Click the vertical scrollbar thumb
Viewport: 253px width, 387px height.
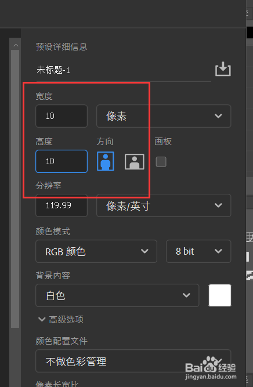coord(15,189)
